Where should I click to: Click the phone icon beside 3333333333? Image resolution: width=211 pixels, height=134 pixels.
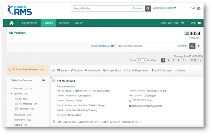pyautogui.click(x=130, y=101)
